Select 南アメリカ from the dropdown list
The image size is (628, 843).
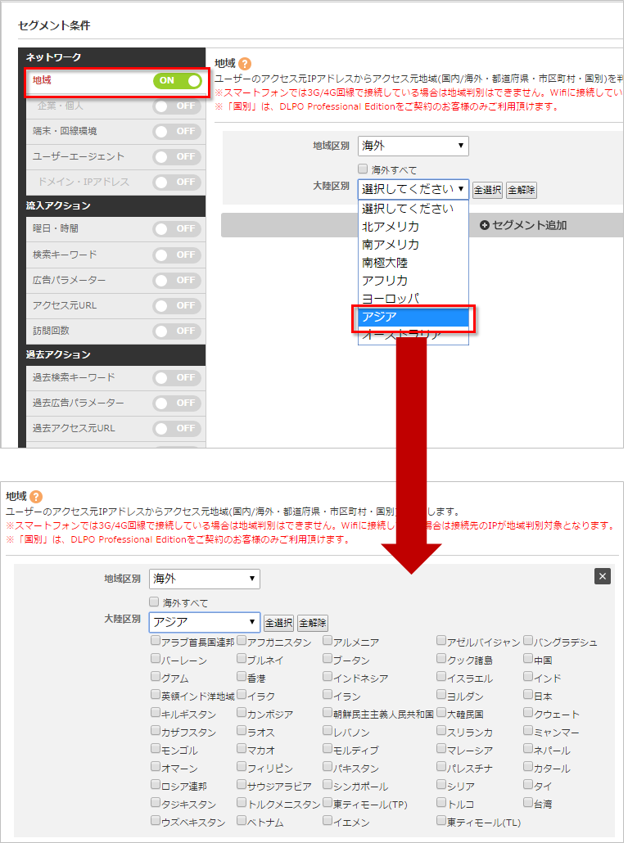coord(413,245)
